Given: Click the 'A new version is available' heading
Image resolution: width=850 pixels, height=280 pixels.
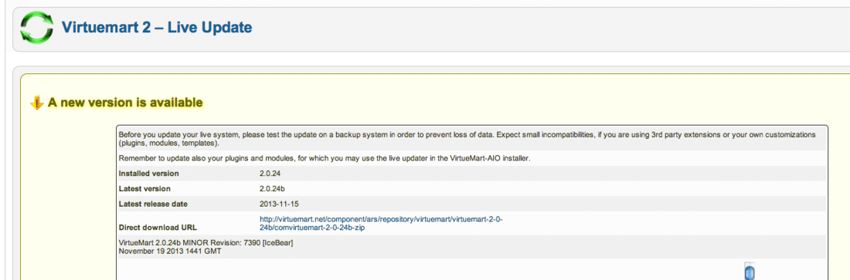Looking at the screenshot, I should 125,102.
